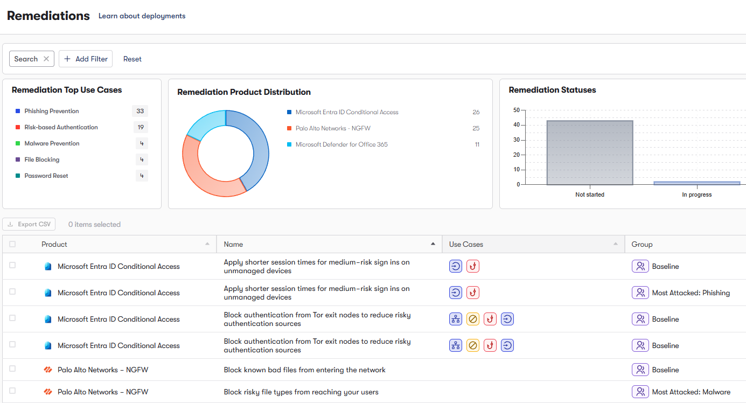
Task: Click the group people icon beside Most Attacked: Malware
Action: (640, 392)
